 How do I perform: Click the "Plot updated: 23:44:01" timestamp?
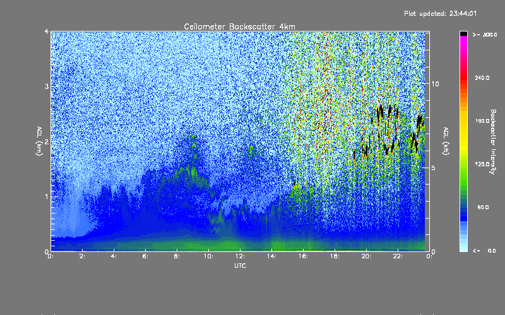440,13
